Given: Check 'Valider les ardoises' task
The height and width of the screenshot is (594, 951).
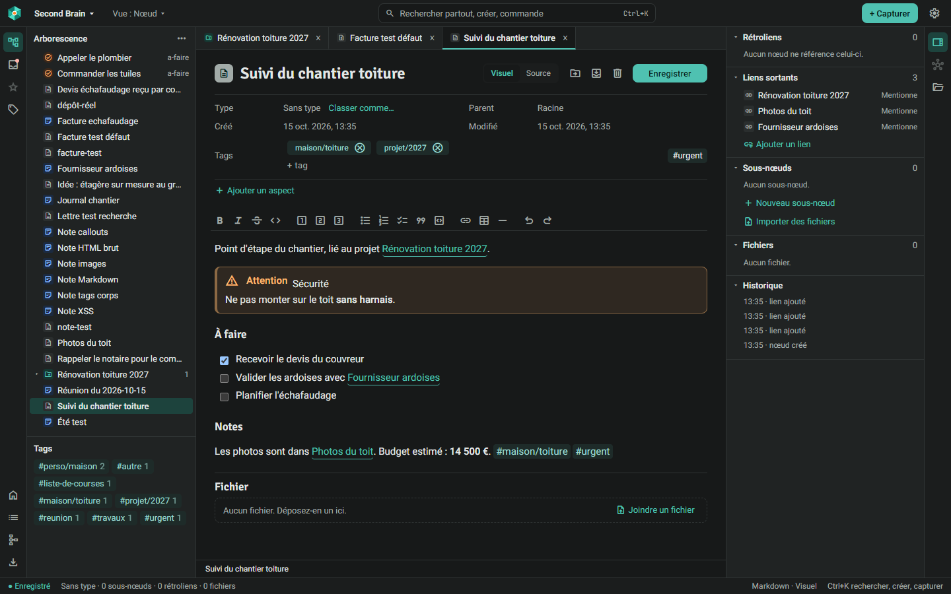Looking at the screenshot, I should pos(224,378).
